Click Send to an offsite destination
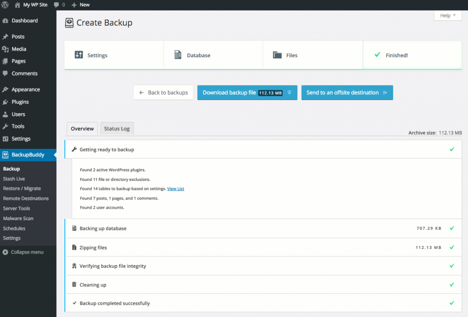 (346, 93)
